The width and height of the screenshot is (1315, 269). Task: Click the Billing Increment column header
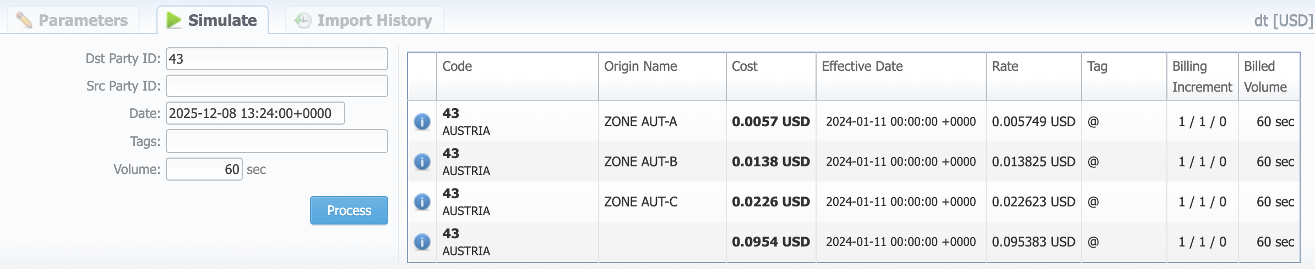point(1202,76)
